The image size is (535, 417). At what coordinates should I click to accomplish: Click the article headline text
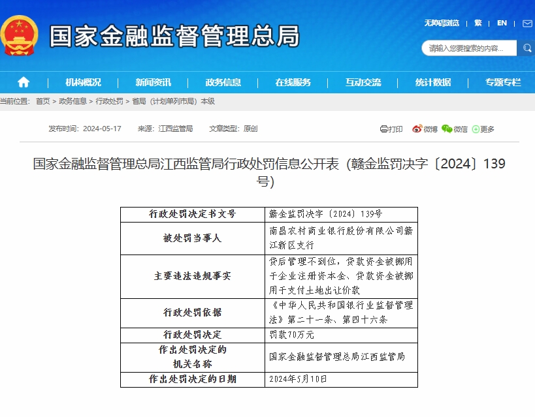pos(269,172)
